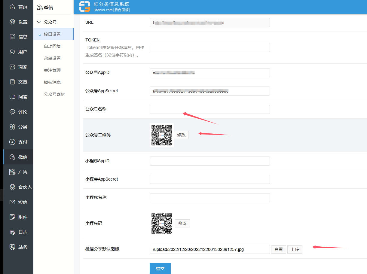This screenshot has height=274, width=367.
Task: Click the 提交 submit button
Action: (x=160, y=269)
